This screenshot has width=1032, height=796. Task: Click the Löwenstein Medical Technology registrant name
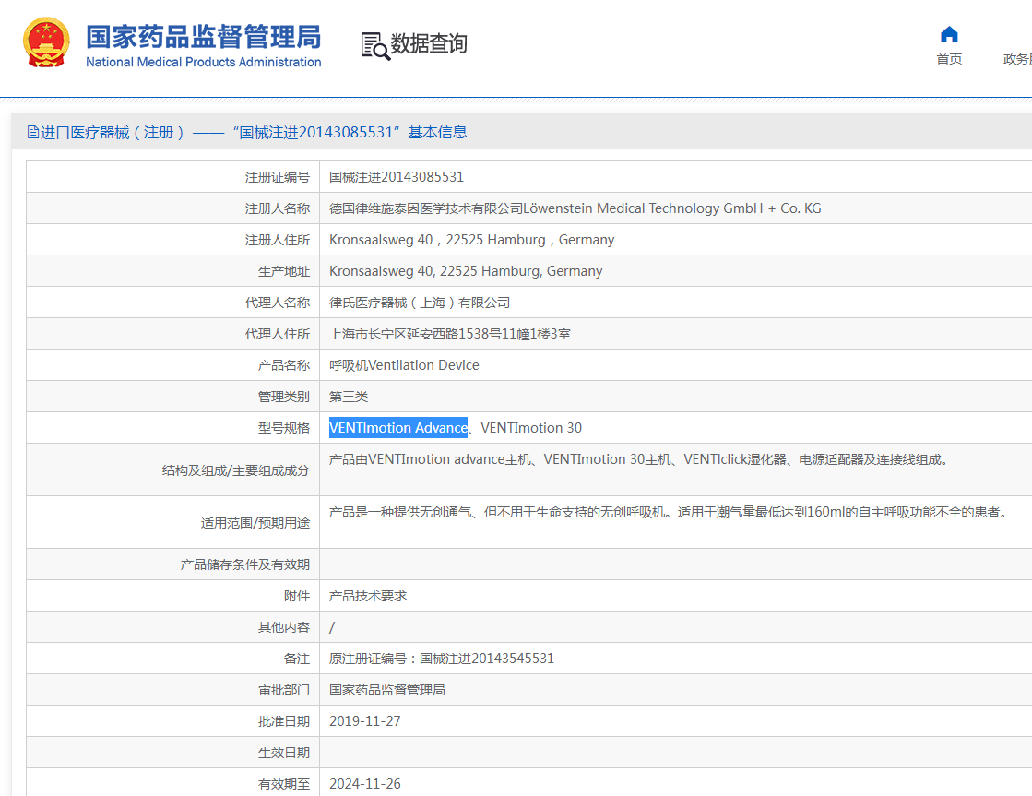pos(575,208)
